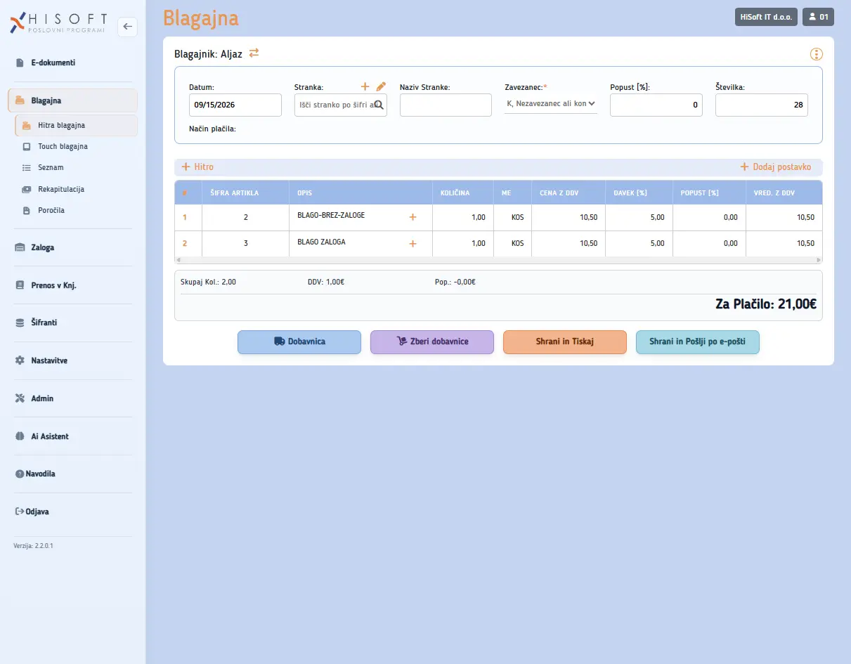Go to Touch blagajna

click(76, 147)
